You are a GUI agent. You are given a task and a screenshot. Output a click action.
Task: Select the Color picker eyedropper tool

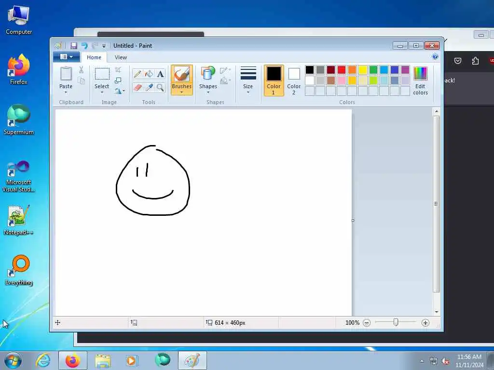[x=149, y=88]
